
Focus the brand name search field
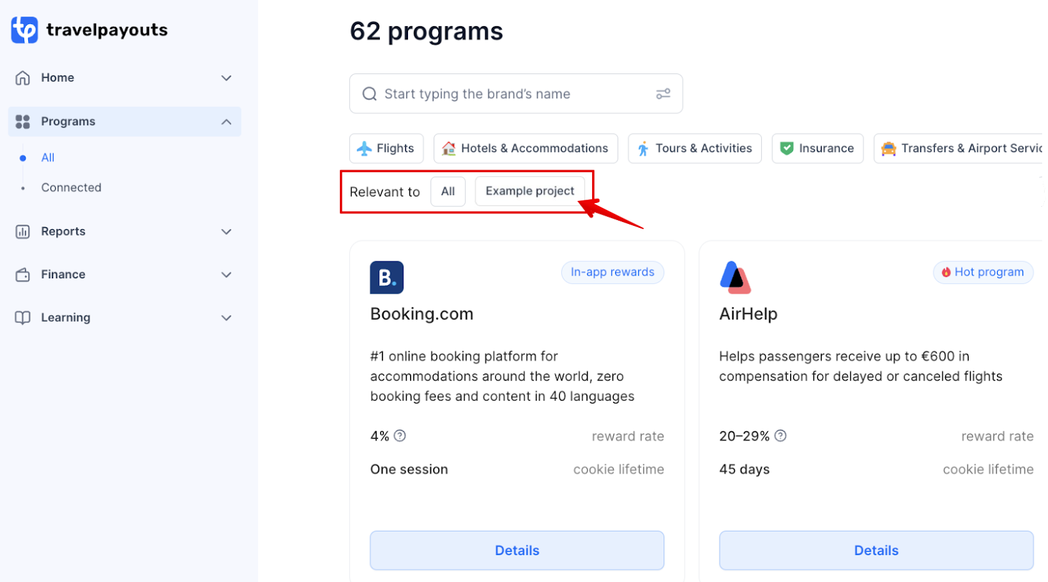pyautogui.click(x=516, y=94)
